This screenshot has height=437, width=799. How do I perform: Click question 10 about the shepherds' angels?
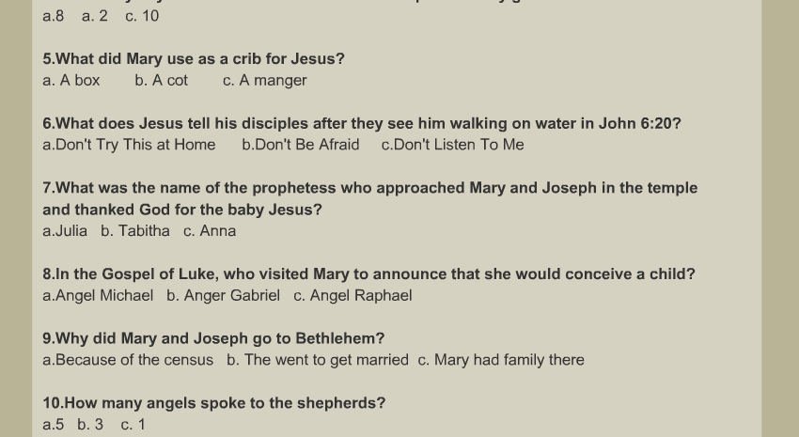[214, 403]
